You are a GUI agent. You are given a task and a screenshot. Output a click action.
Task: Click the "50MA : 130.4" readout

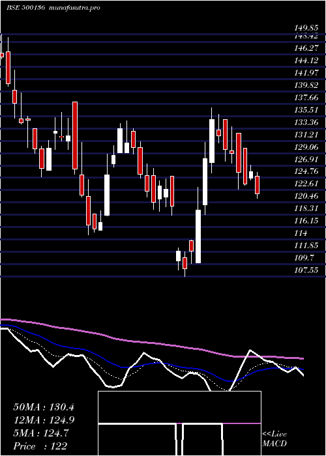click(44, 407)
